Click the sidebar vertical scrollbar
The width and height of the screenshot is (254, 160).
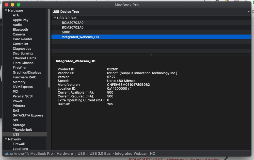pyautogui.click(x=49, y=48)
